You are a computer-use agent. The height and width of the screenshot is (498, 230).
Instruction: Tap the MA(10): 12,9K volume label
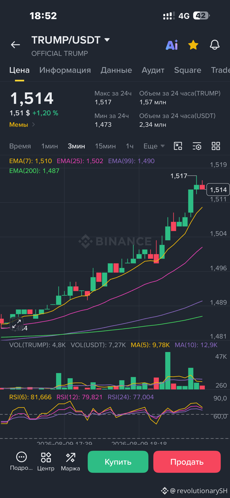click(196, 345)
